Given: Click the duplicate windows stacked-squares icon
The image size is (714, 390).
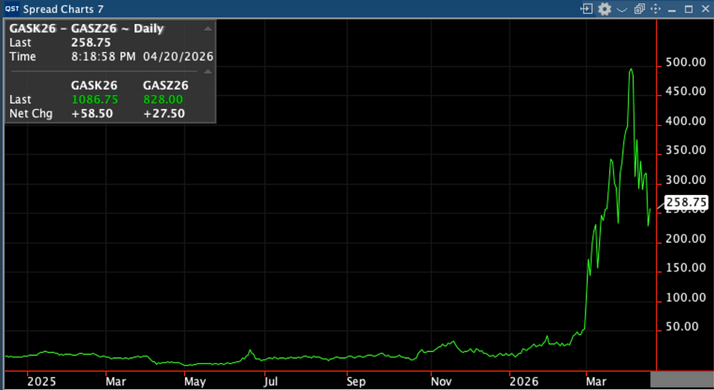Looking at the screenshot, I should click(640, 9).
